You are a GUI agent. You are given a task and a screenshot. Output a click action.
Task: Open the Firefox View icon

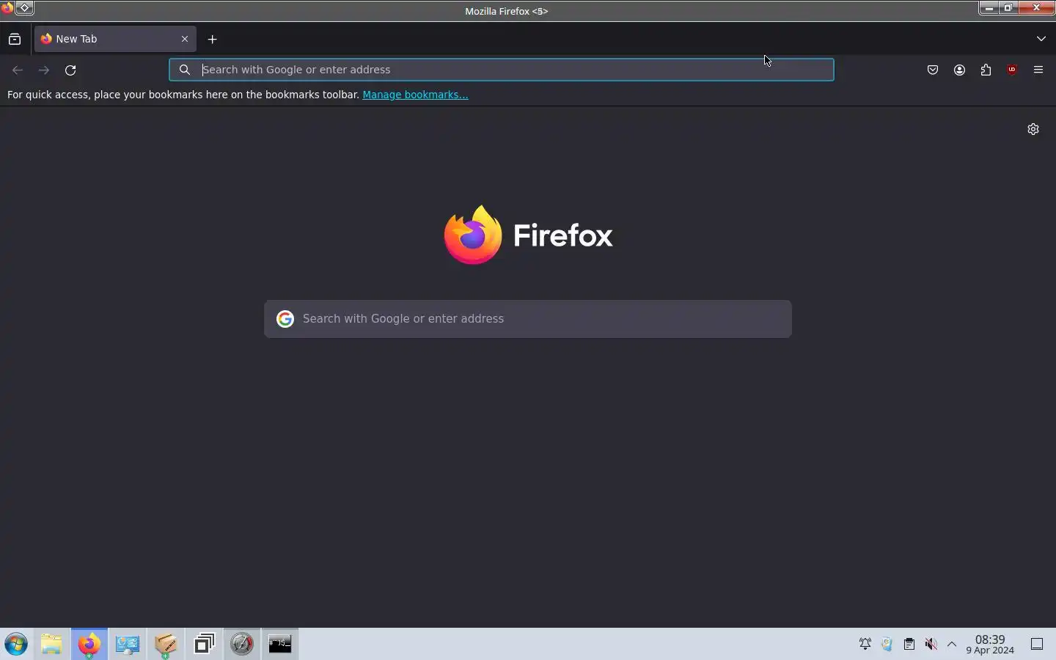coord(15,40)
